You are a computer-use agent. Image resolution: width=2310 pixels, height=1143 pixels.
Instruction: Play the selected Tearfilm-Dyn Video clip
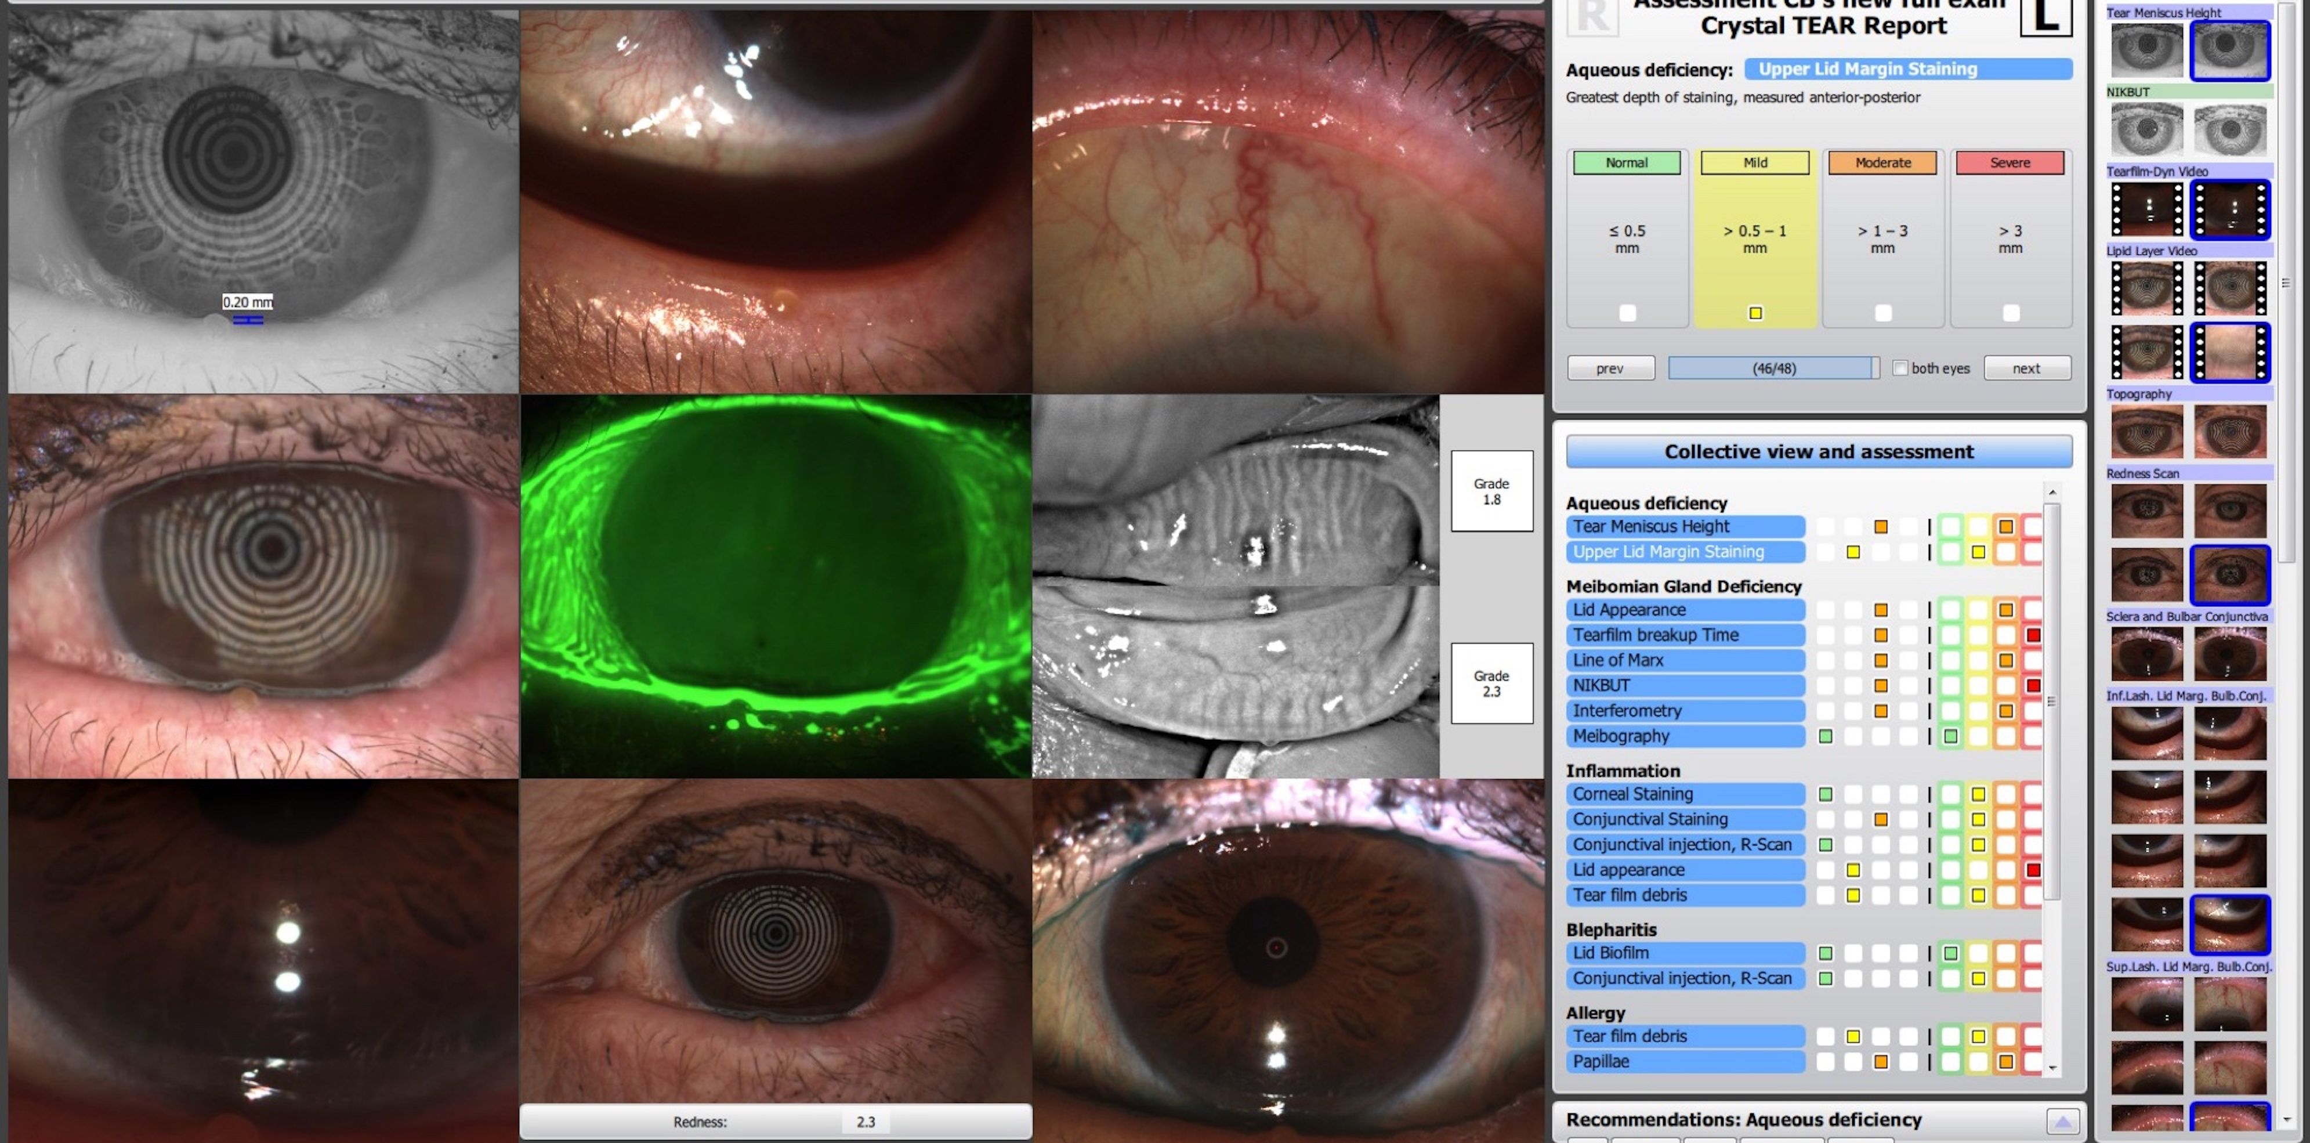coord(2229,210)
